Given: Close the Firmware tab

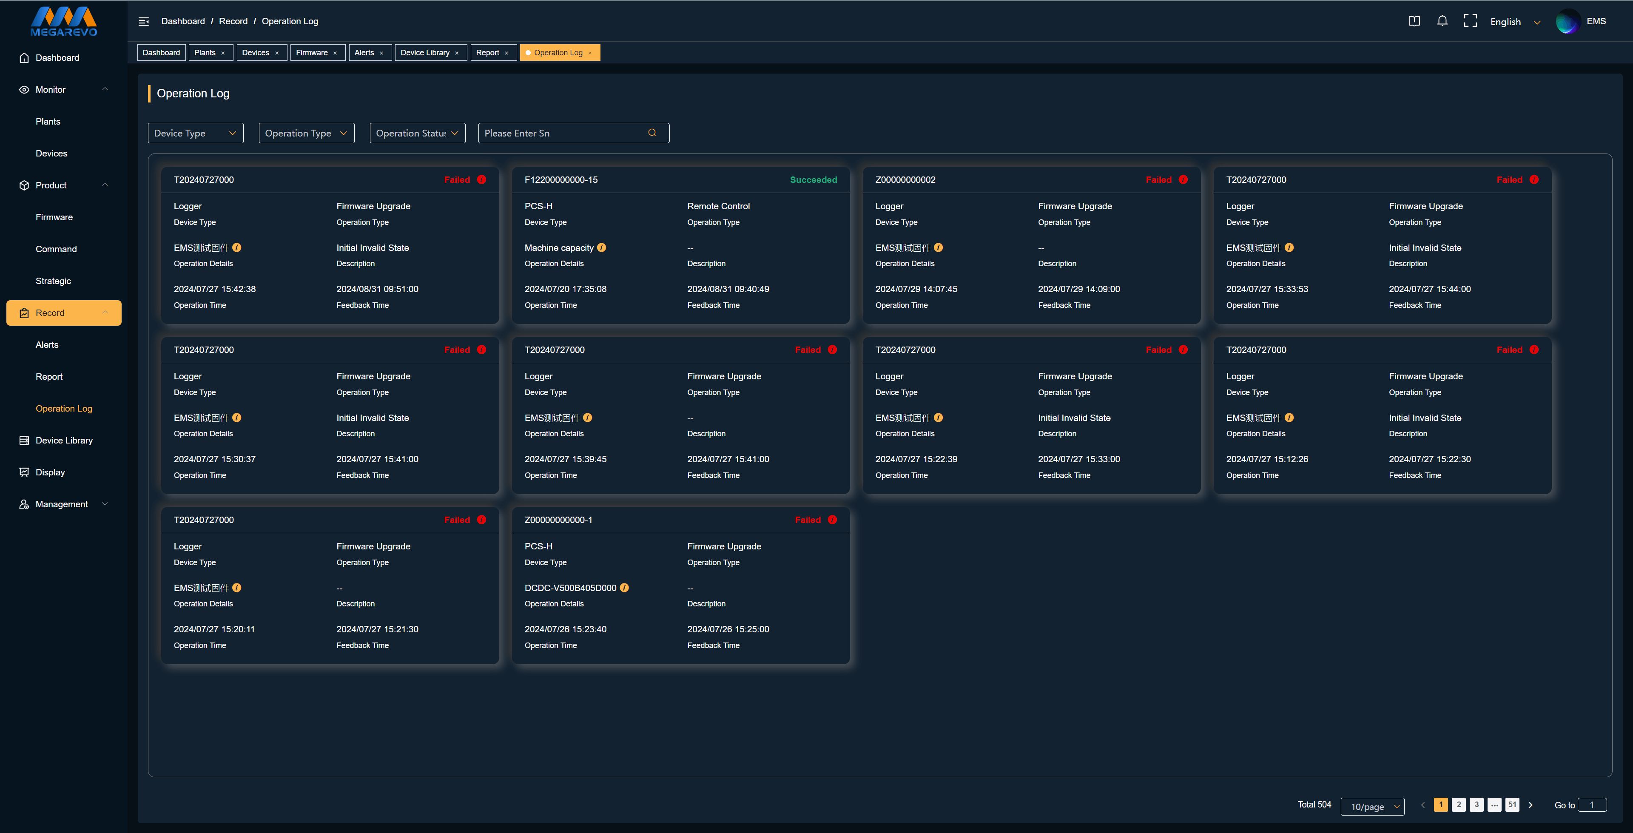Looking at the screenshot, I should pos(335,53).
